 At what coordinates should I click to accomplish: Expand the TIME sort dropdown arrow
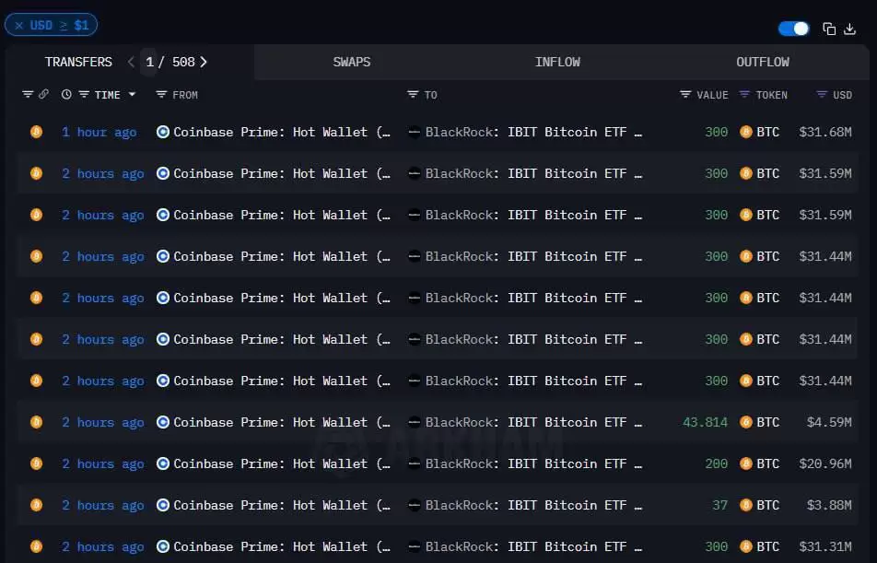tap(132, 95)
